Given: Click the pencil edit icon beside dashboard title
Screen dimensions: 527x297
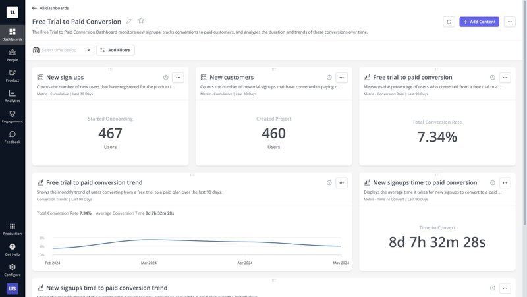Looking at the screenshot, I should tap(129, 21).
